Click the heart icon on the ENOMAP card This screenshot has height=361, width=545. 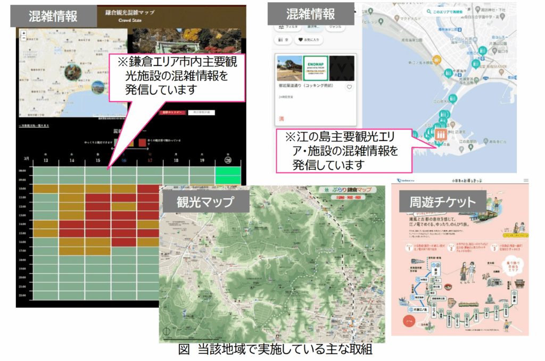pyautogui.click(x=349, y=87)
